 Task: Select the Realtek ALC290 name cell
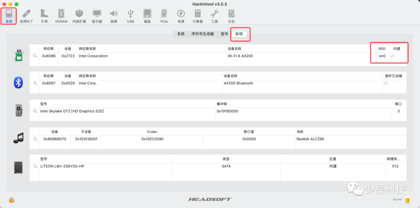[x=310, y=139]
